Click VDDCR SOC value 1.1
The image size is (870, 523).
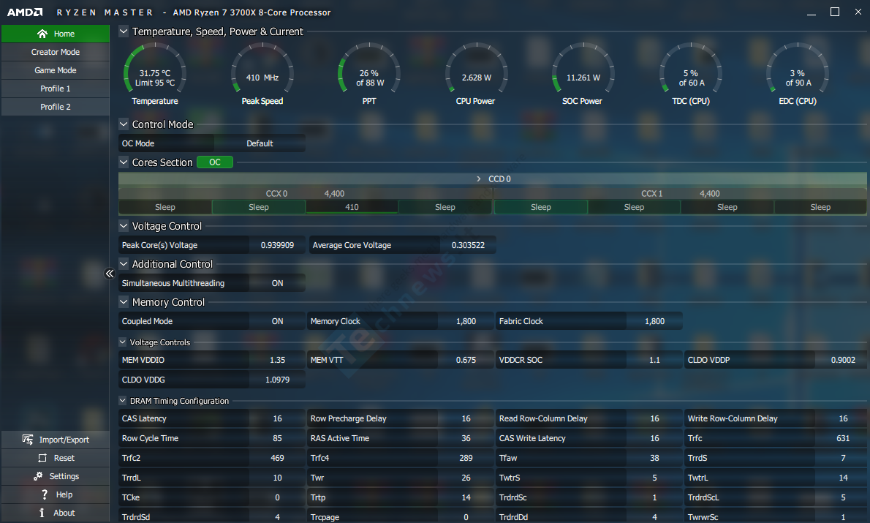(x=655, y=360)
